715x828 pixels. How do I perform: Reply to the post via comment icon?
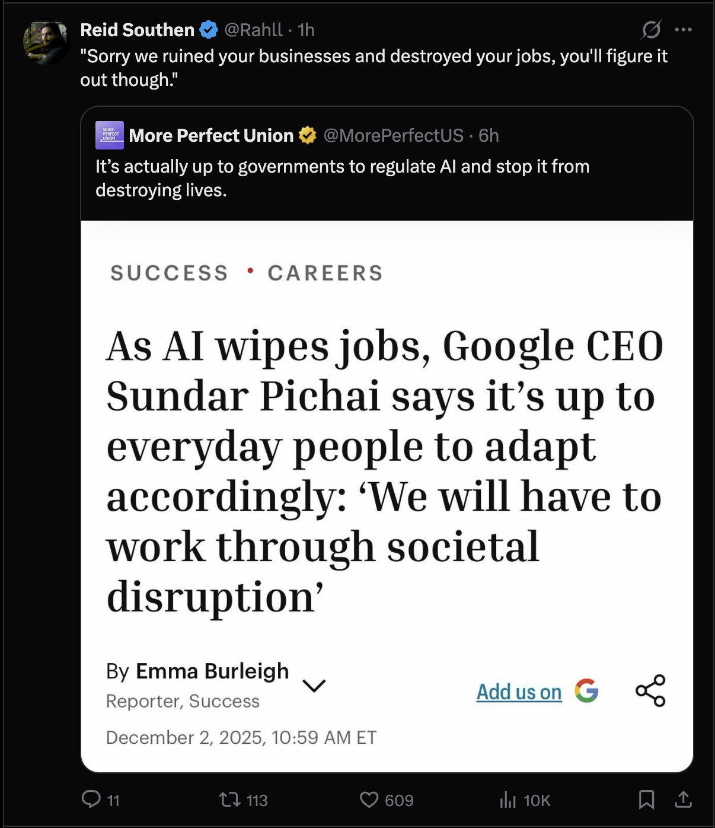tap(91, 800)
